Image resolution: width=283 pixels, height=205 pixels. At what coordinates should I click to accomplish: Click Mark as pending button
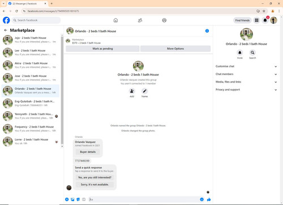102,49
